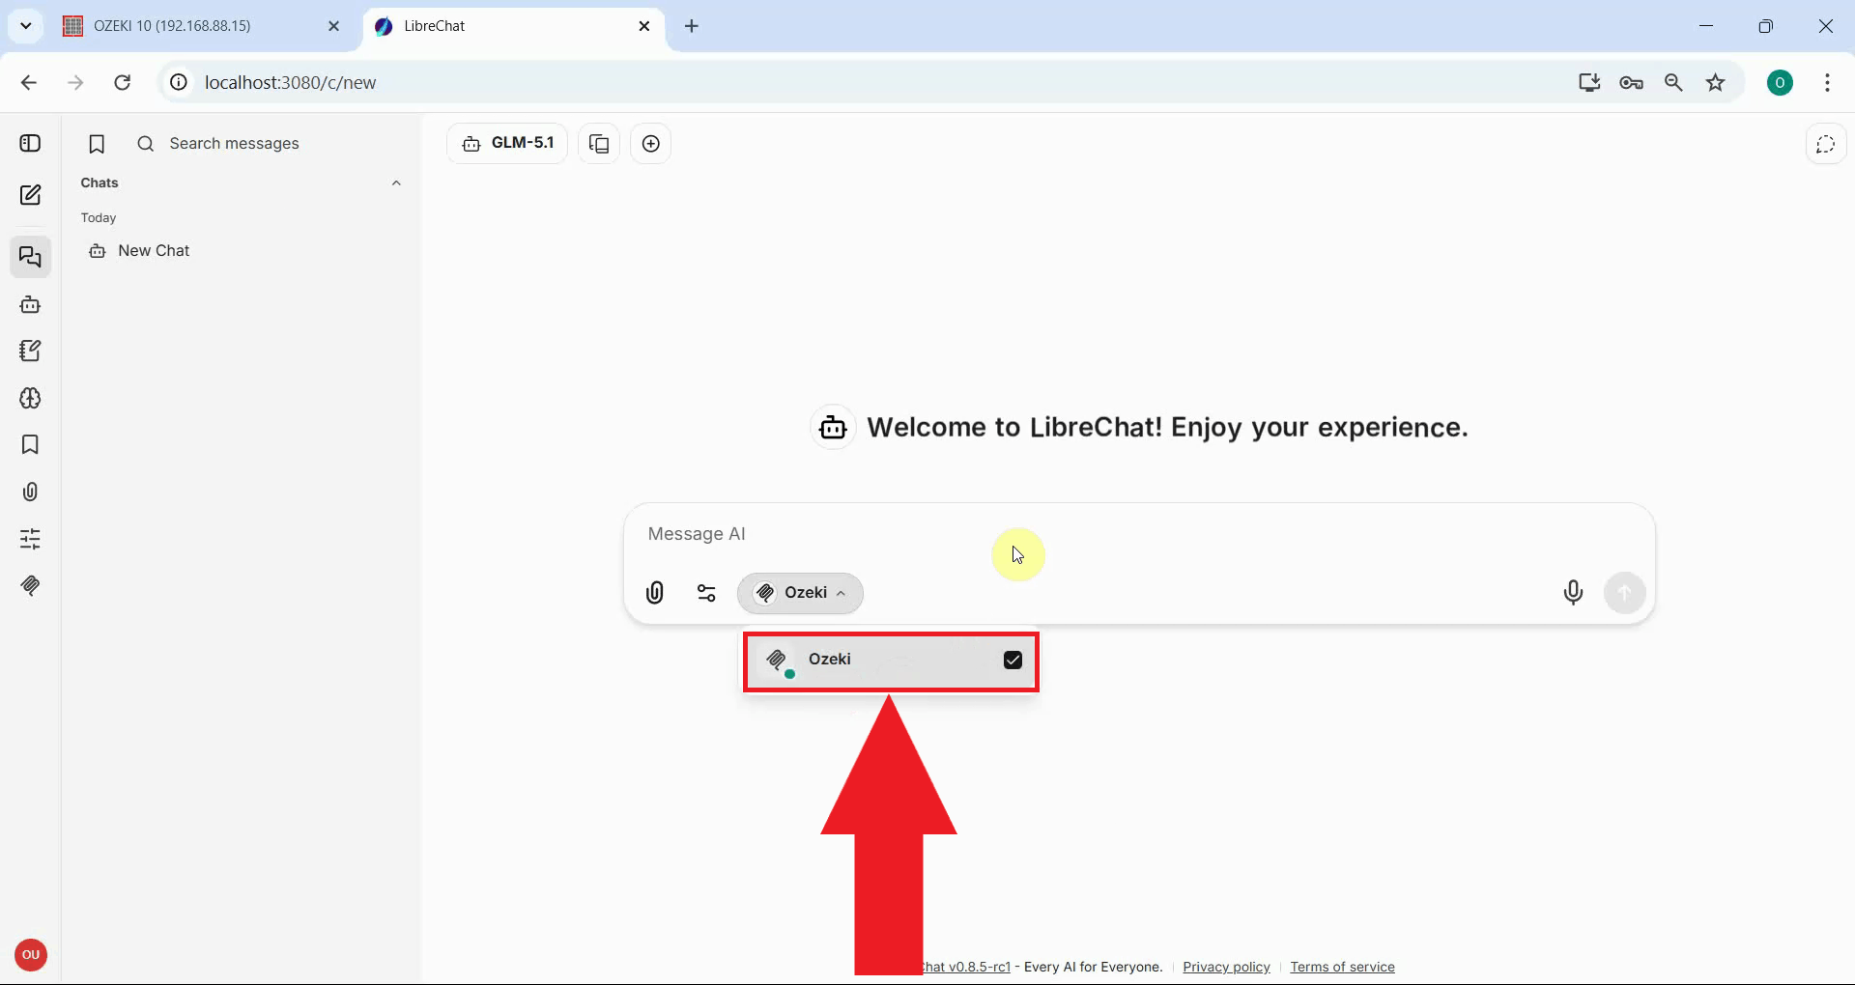
Task: Go back in browser
Action: tap(29, 83)
